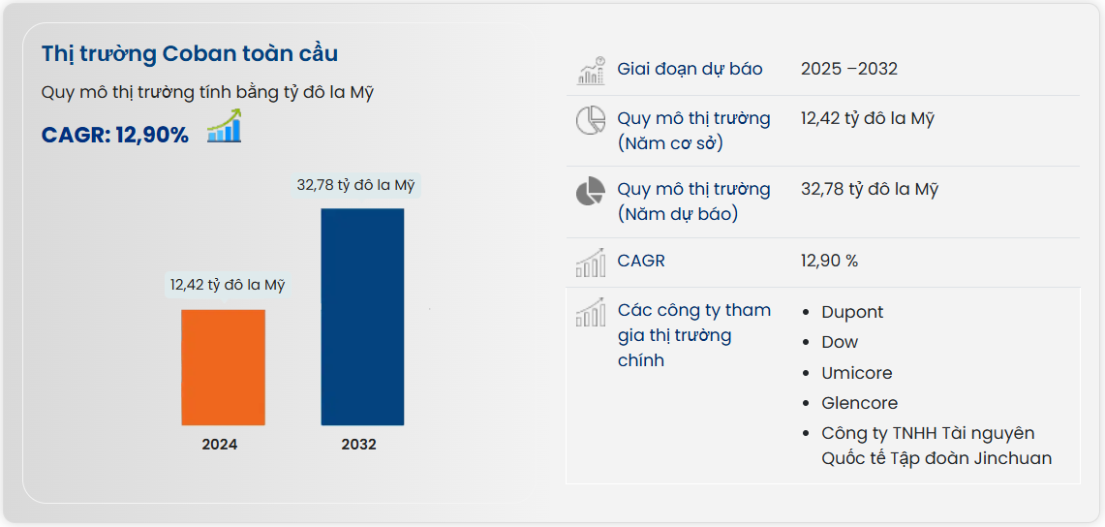Click the 32,78 tỷ đô la Mỹ label above the 2032 bar
Screen dimensions: 1105x527
point(356,185)
